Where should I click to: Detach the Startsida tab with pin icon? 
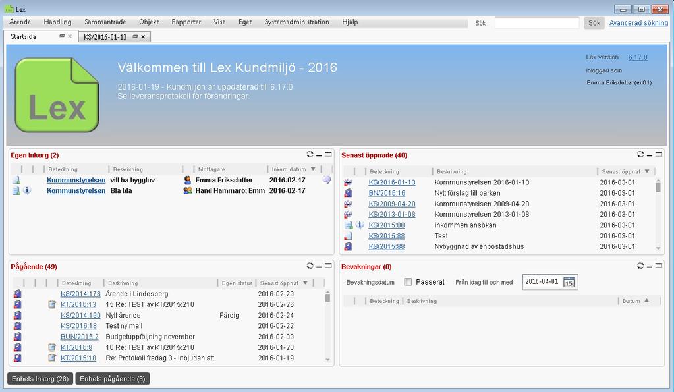click(x=62, y=36)
